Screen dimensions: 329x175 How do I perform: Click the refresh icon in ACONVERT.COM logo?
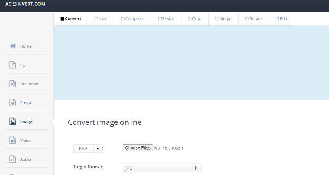[x=15, y=5]
